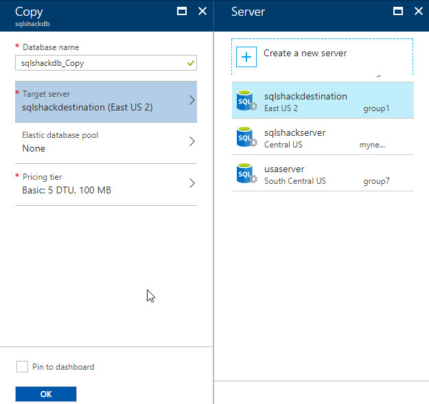429x404 pixels.
Task: Click the usaserver SQL database icon
Action: tap(246, 174)
